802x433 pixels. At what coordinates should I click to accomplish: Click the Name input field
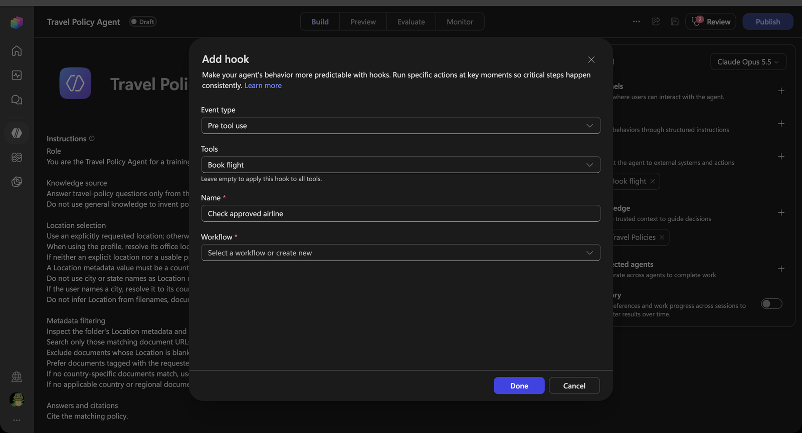tap(400, 214)
